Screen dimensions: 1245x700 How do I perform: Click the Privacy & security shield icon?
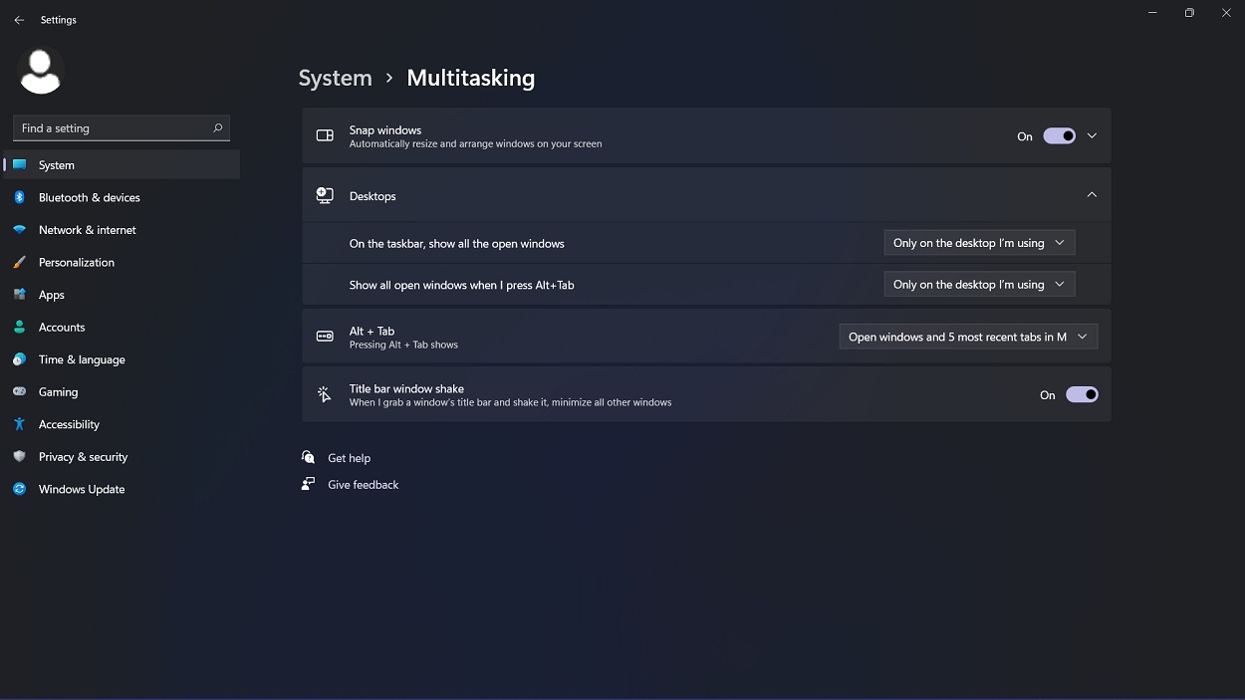click(19, 457)
